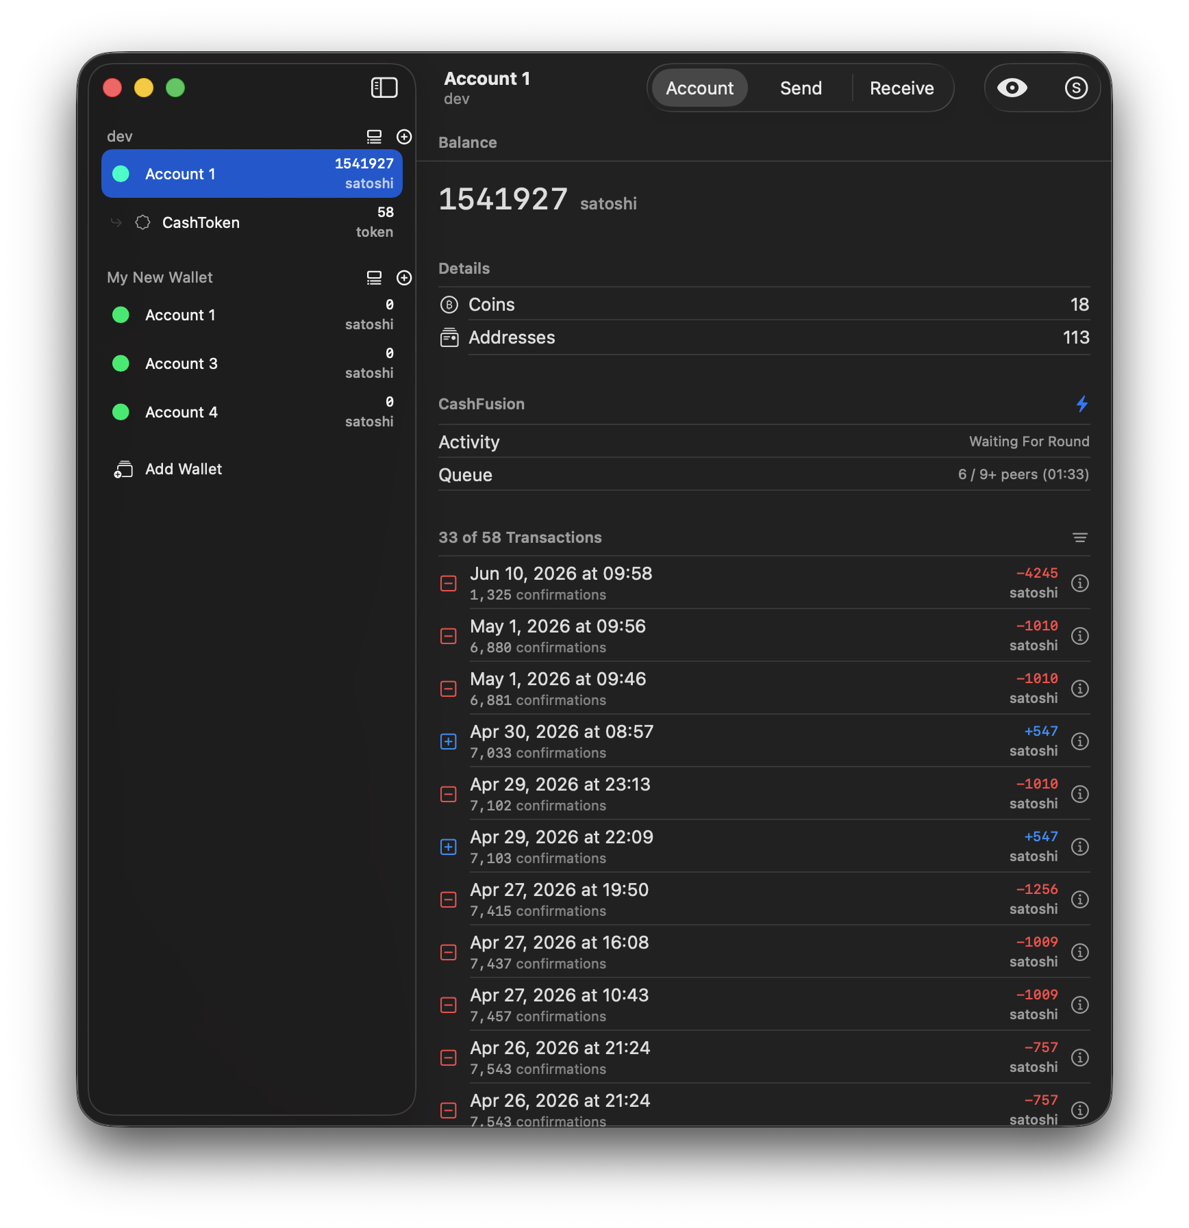Image resolution: width=1189 pixels, height=1228 pixels.
Task: Show info for May 1, 2026 09:56 transaction
Action: click(1080, 636)
